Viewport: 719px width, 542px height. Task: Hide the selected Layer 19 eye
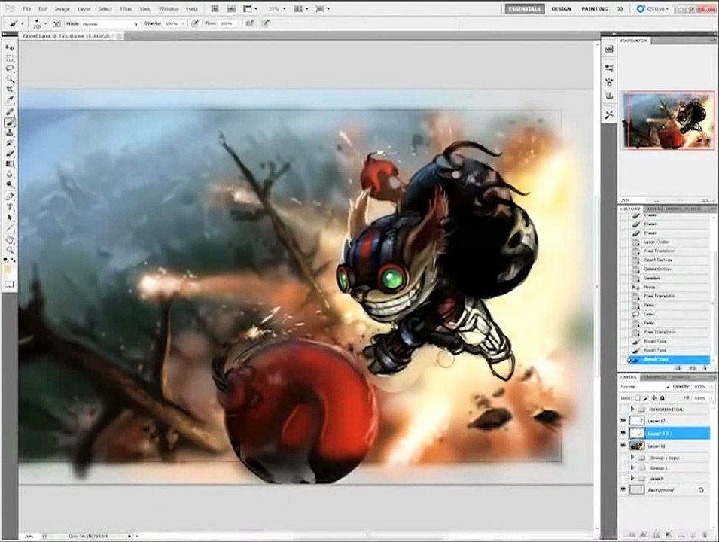click(623, 433)
